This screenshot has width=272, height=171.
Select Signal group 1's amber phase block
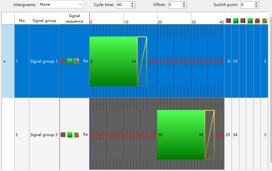[x=142, y=61]
